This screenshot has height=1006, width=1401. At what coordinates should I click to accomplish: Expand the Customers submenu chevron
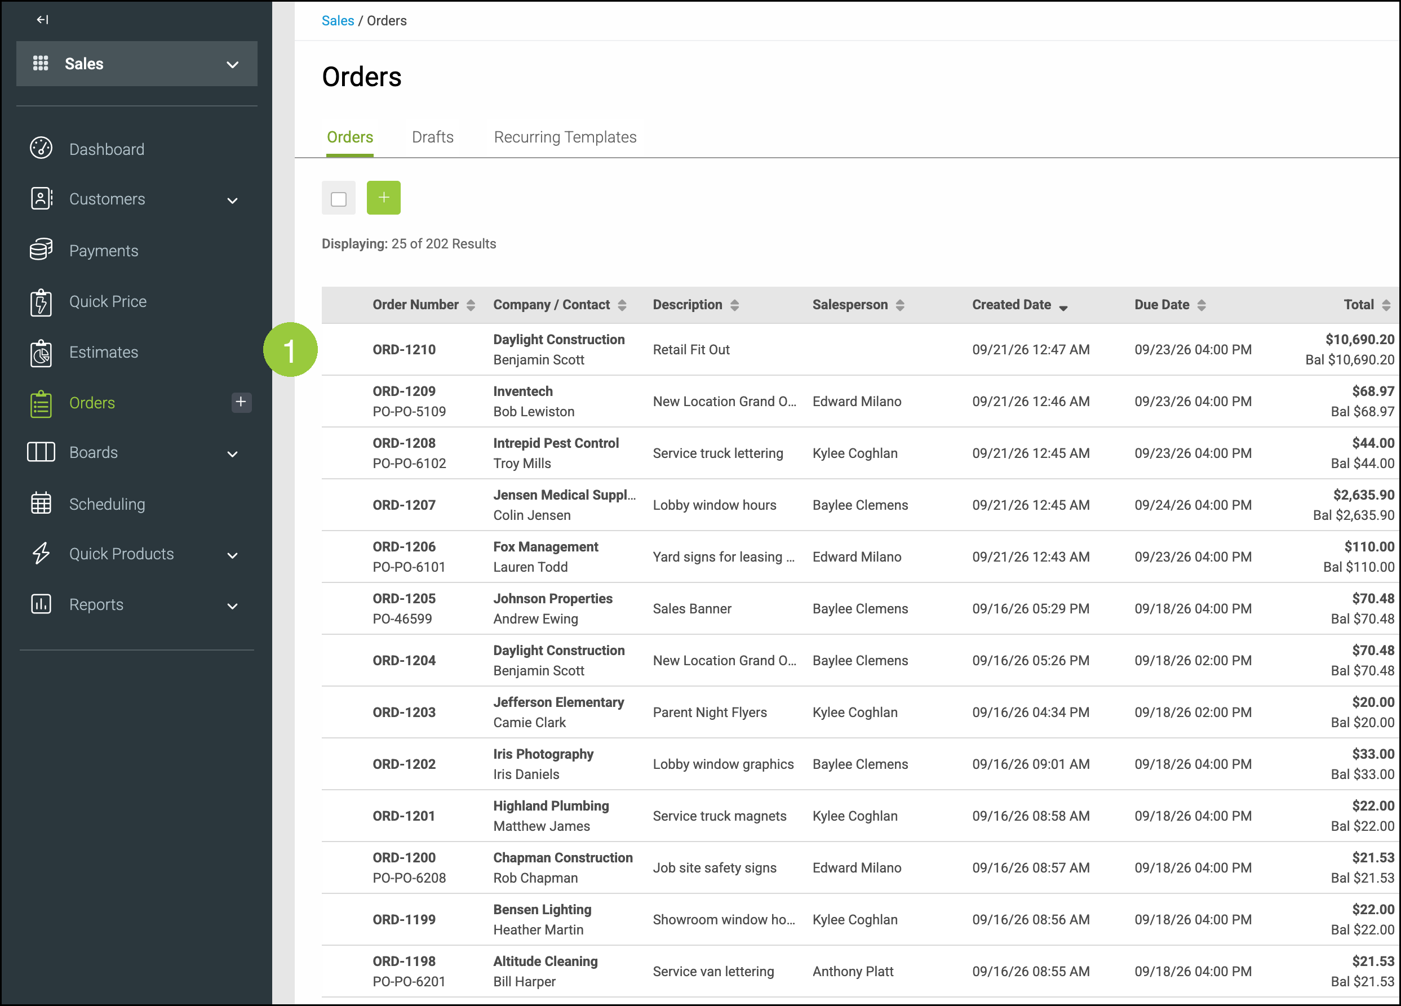point(232,200)
